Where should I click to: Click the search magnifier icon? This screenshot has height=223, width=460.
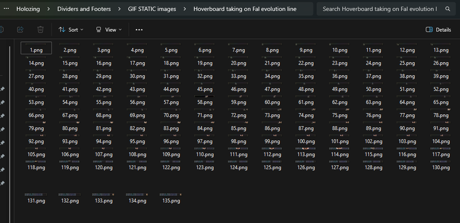(x=447, y=9)
